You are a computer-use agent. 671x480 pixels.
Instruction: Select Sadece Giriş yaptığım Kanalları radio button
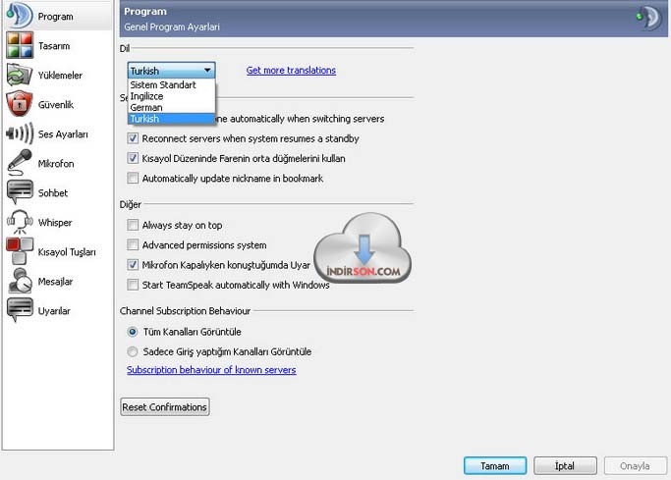click(x=133, y=351)
